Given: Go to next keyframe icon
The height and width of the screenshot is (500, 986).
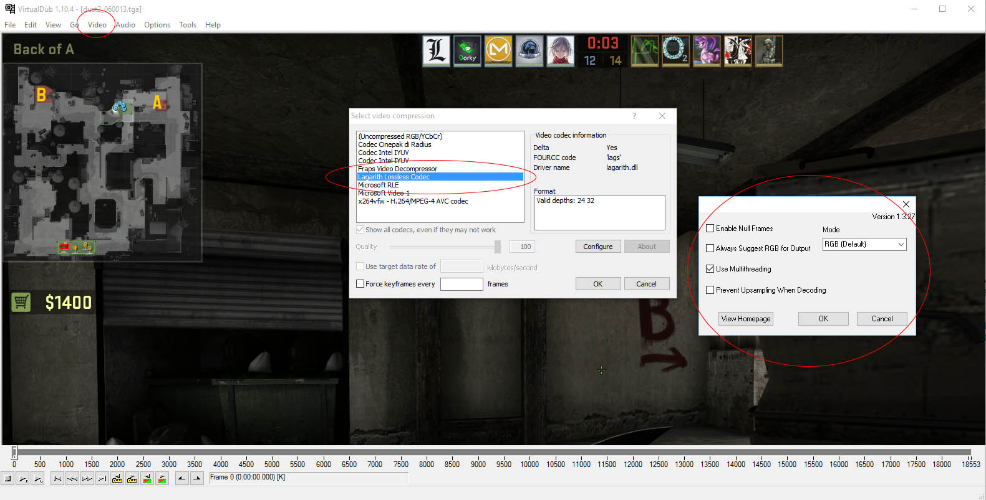Looking at the screenshot, I should (132, 479).
